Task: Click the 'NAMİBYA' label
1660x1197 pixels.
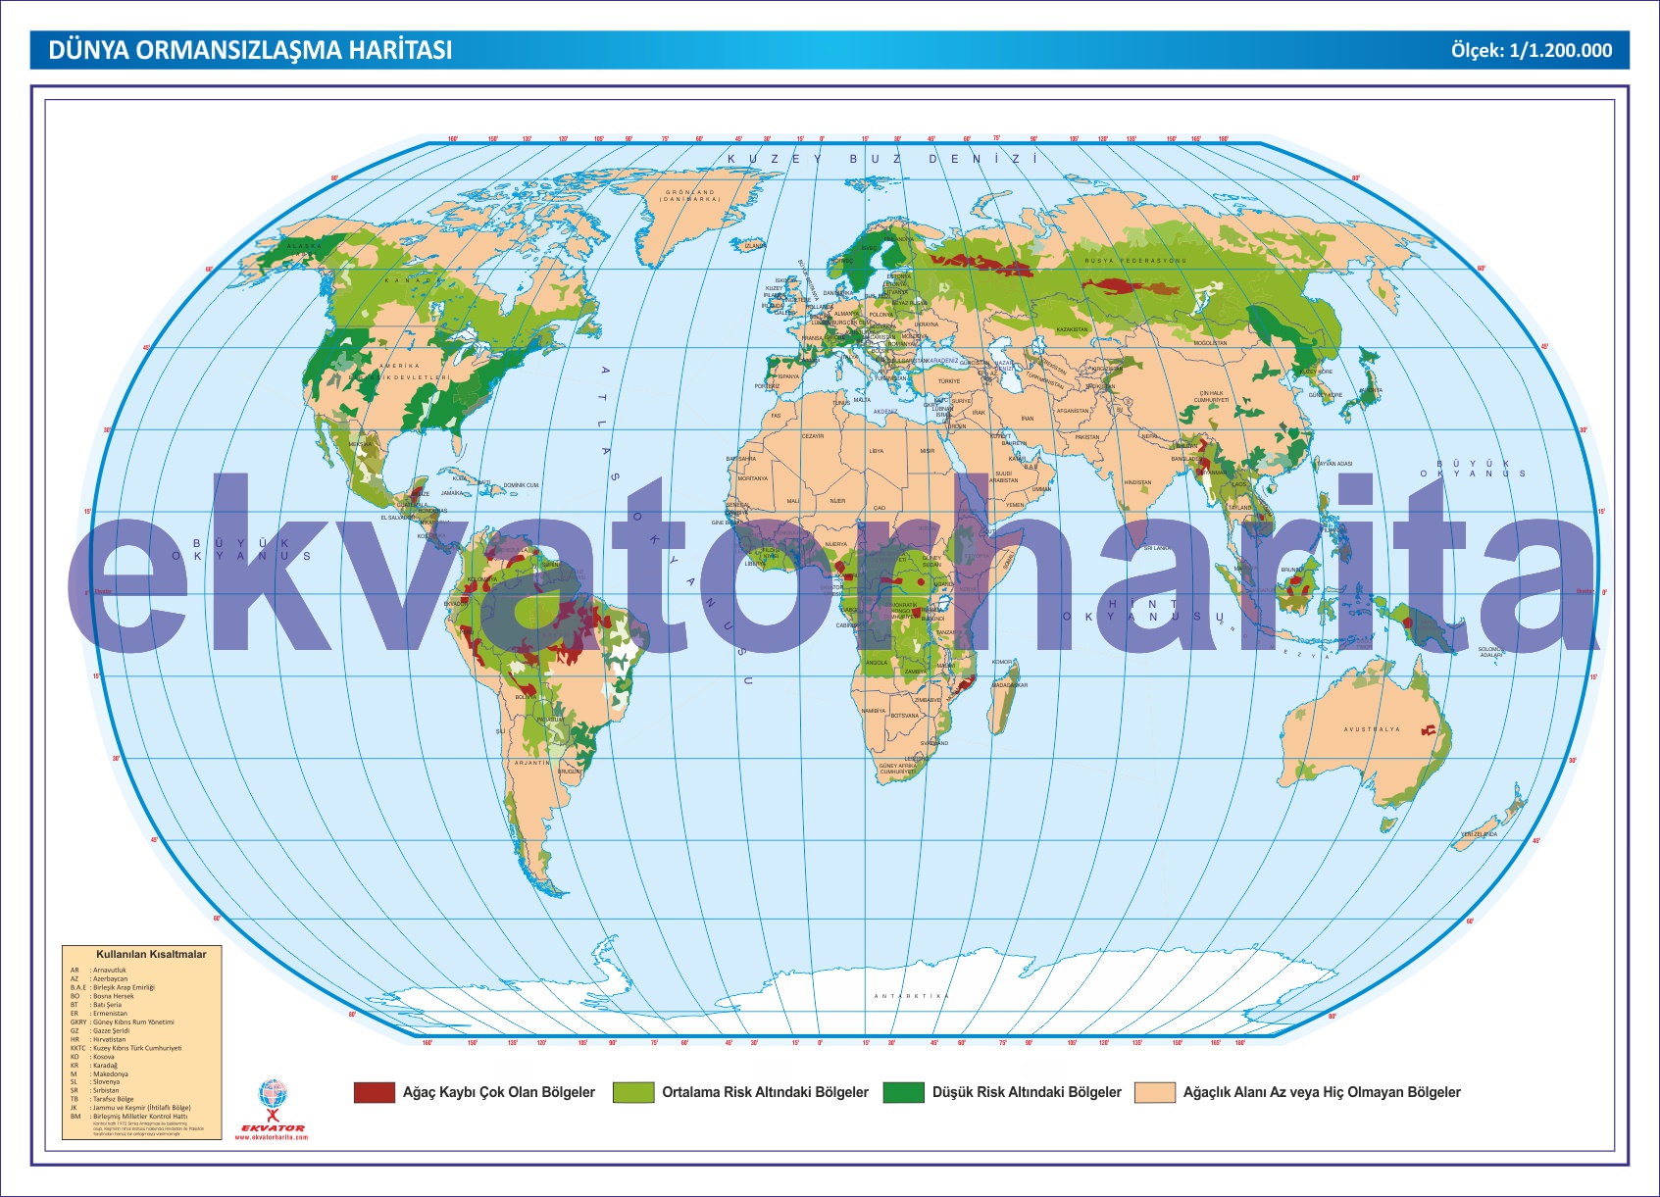Action: [874, 711]
